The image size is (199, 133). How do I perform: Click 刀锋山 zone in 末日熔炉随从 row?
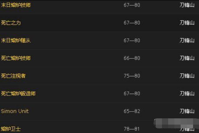coord(187,40)
